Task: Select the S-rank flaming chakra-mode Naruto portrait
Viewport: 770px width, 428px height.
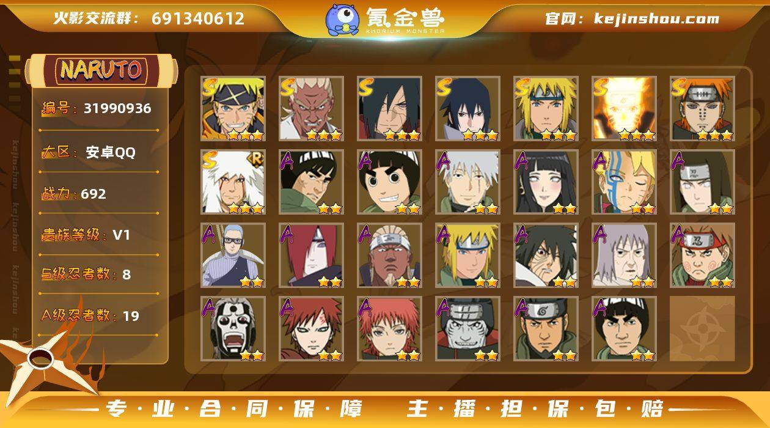Action: (x=624, y=109)
